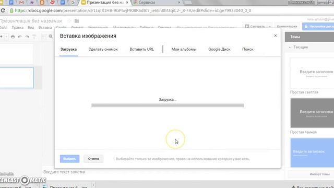Click the zoom magnifier icon in toolbar
The width and height of the screenshot is (334, 188).
coord(51,37)
